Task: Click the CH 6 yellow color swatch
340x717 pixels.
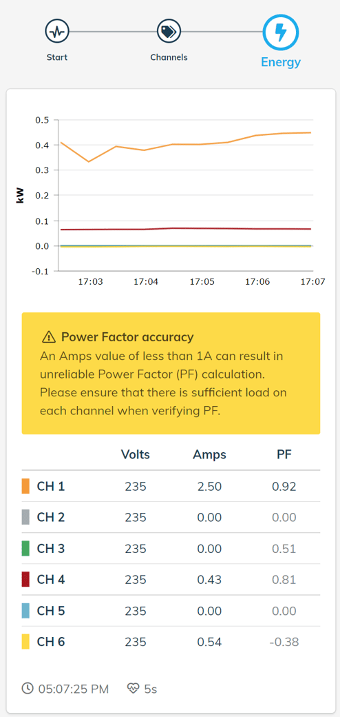Action: 25,642
